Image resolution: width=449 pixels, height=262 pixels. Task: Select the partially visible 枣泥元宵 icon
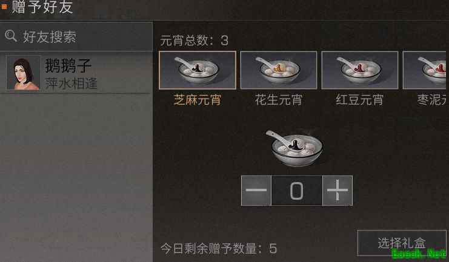[x=424, y=70]
